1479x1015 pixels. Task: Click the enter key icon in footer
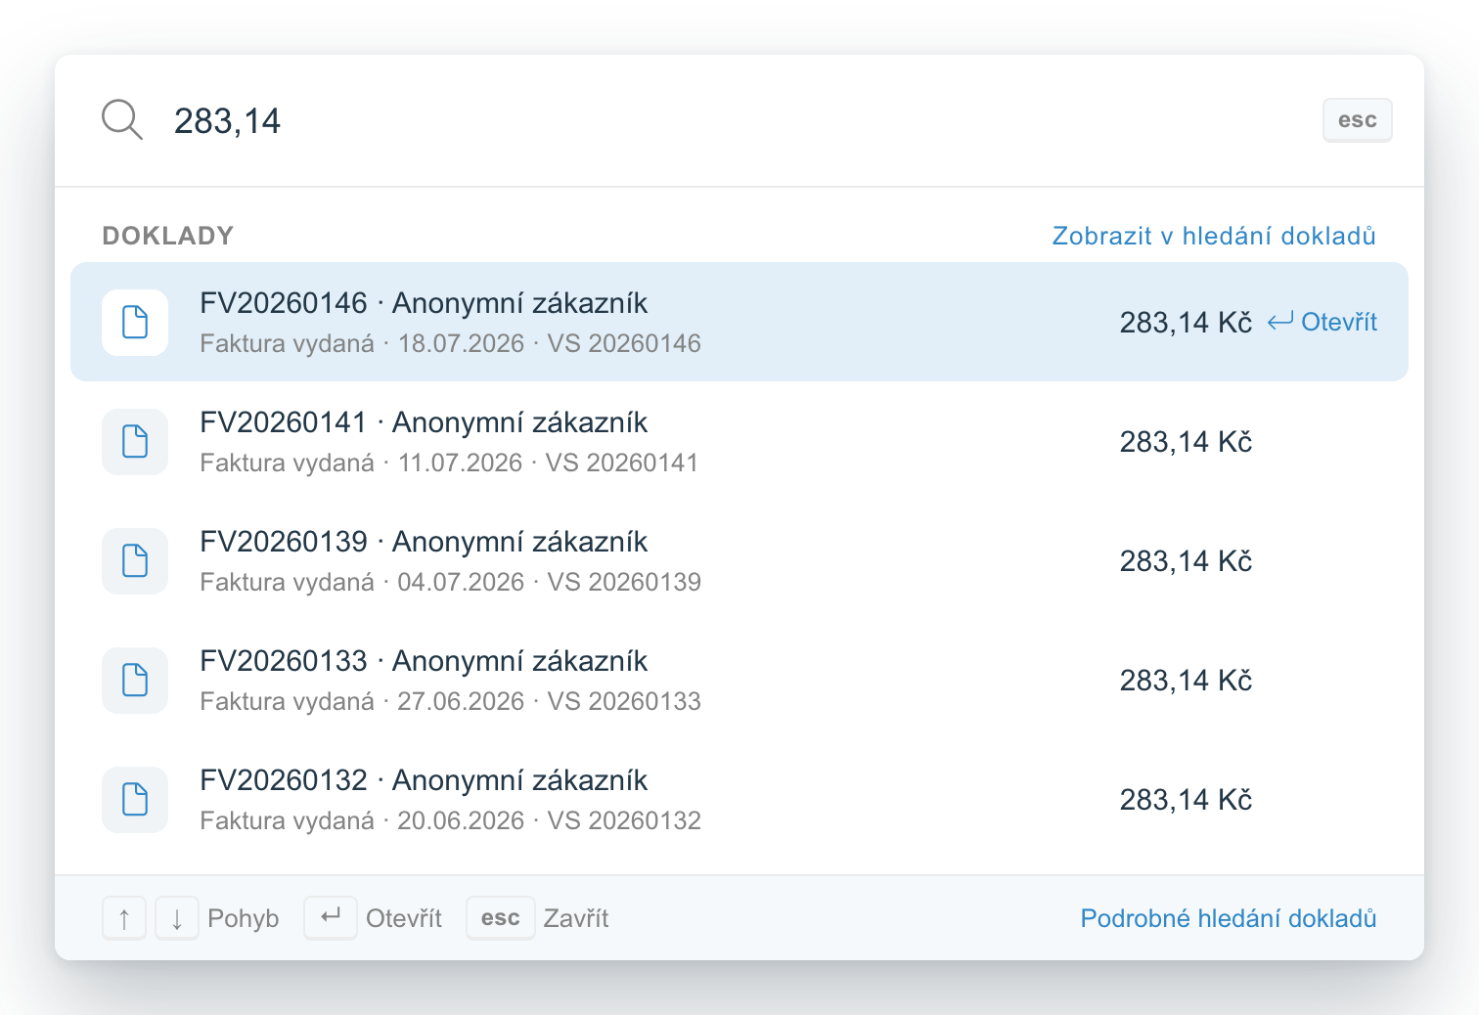click(x=331, y=918)
